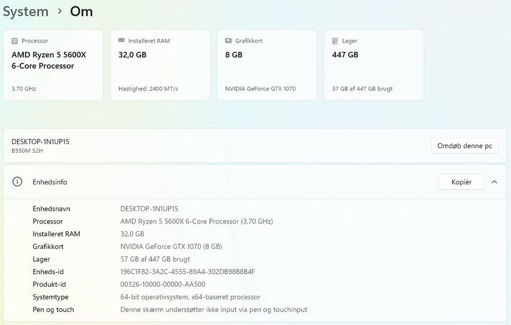Image resolution: width=511 pixels, height=325 pixels.
Task: Open the 32,0 GB Installeret RAM card
Action: tap(160, 65)
